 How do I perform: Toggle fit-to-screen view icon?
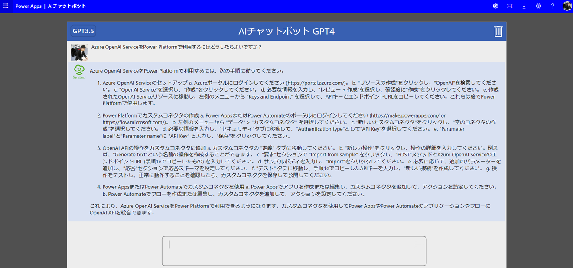point(510,6)
